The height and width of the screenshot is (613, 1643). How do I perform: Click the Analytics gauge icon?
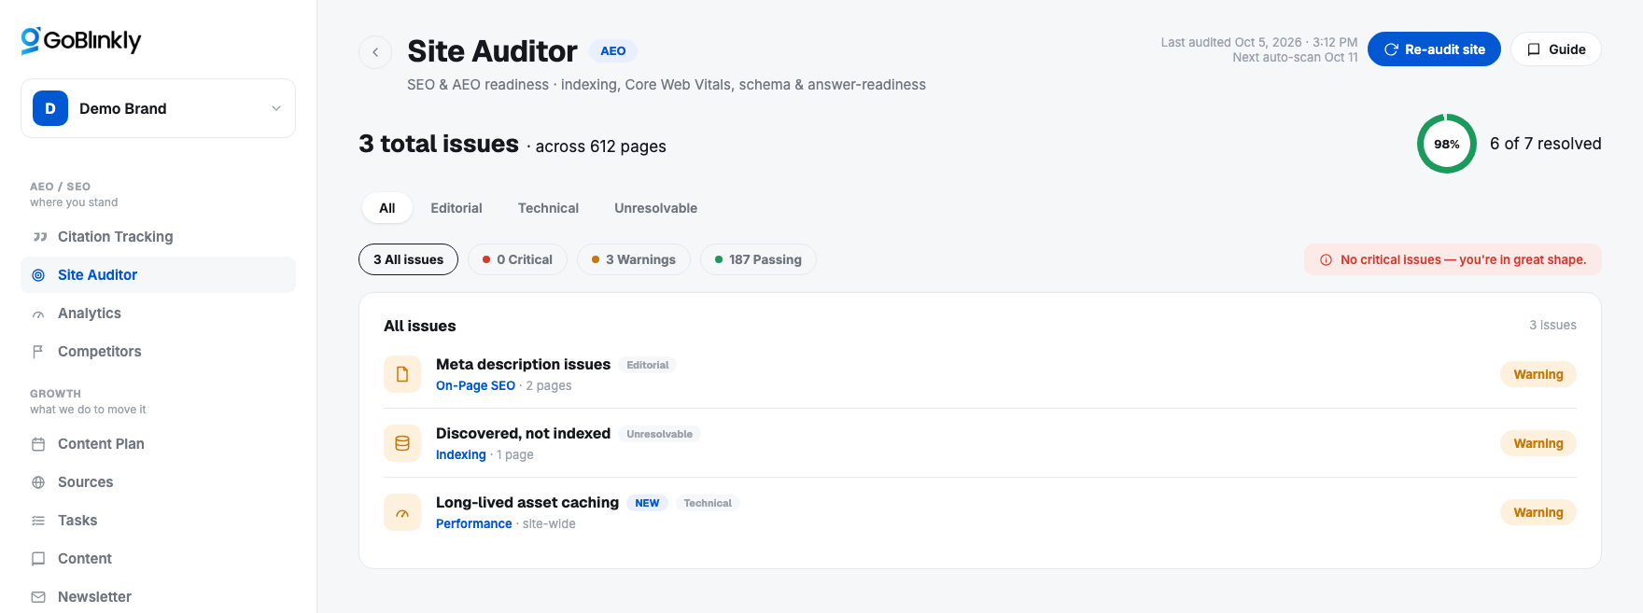(38, 313)
